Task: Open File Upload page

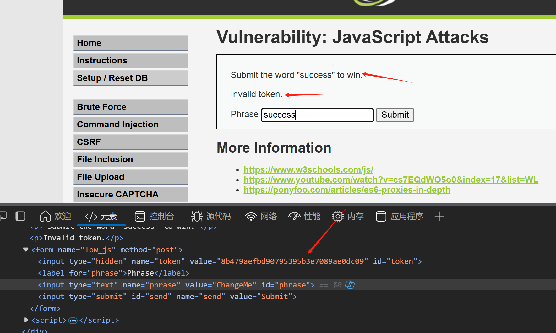Action: tap(130, 177)
